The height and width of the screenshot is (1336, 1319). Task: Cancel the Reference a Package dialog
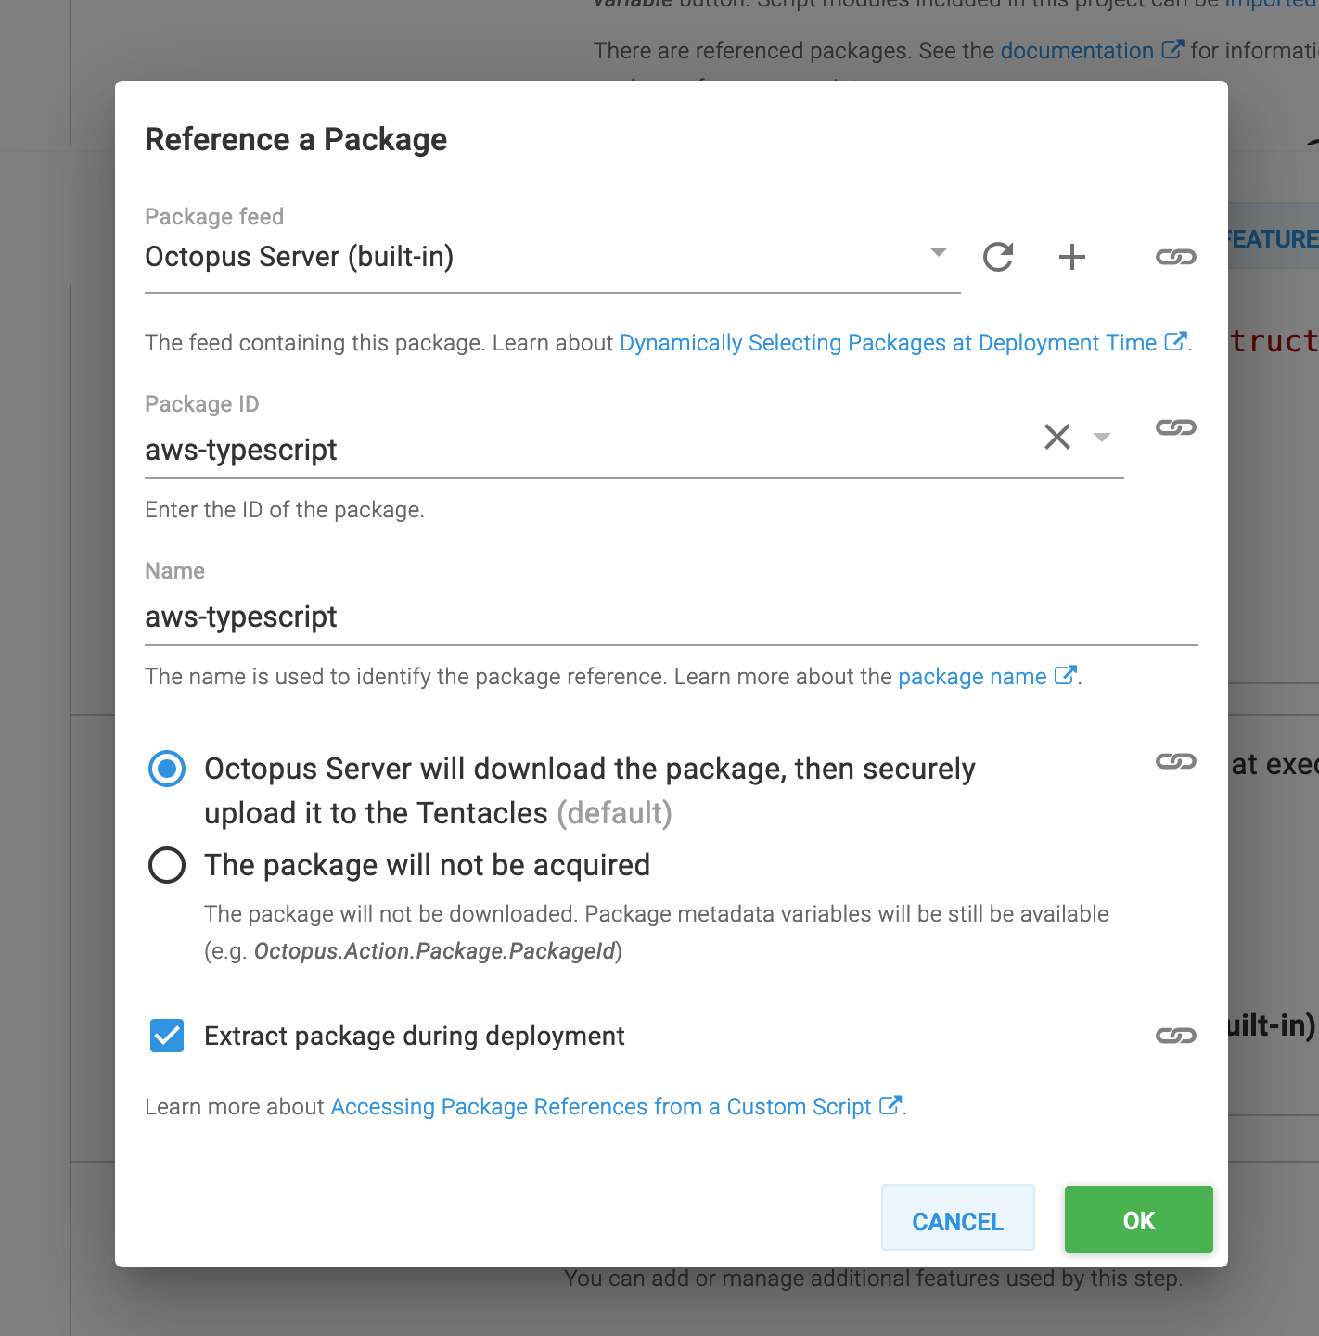click(x=957, y=1220)
